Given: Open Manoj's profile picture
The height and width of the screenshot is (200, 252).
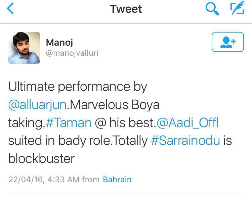Looking at the screenshot, I should (x=24, y=48).
